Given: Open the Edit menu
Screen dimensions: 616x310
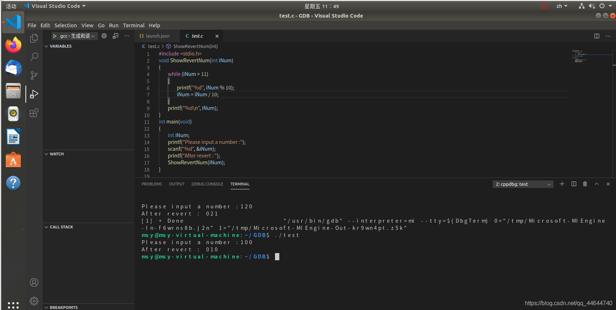Looking at the screenshot, I should point(45,25).
